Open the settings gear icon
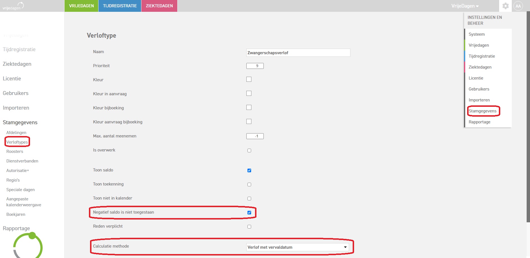The image size is (530, 258). 505,6
